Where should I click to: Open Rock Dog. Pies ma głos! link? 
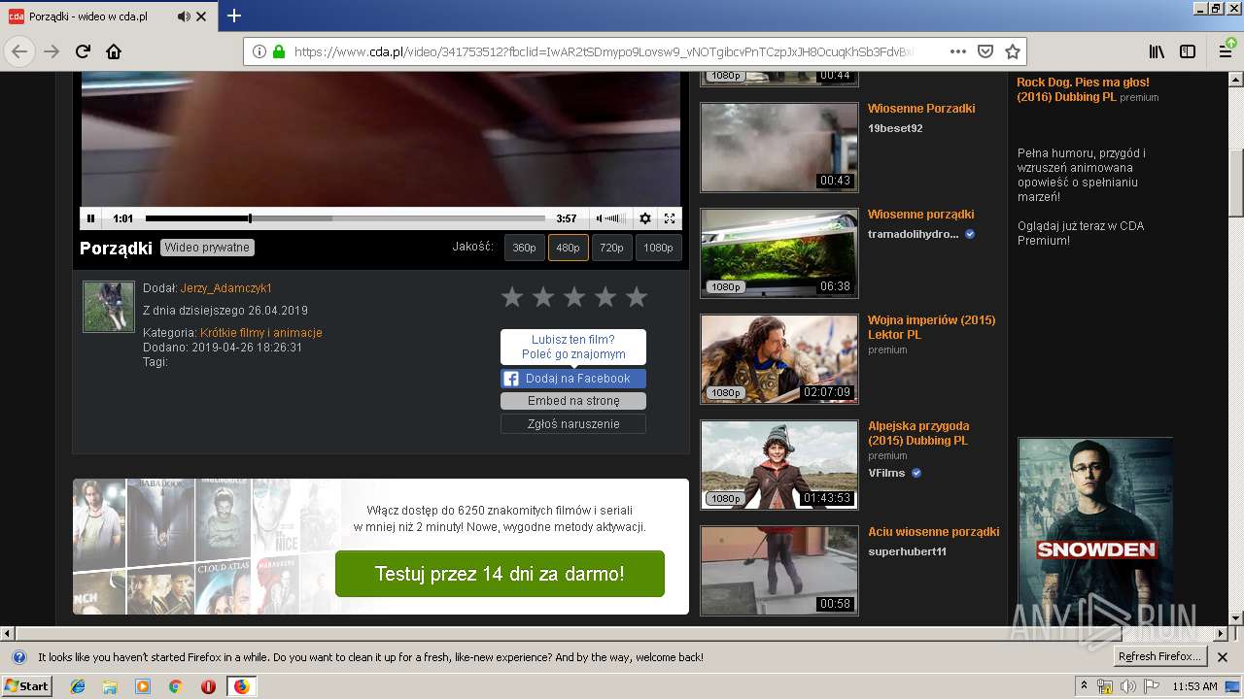click(x=1083, y=89)
